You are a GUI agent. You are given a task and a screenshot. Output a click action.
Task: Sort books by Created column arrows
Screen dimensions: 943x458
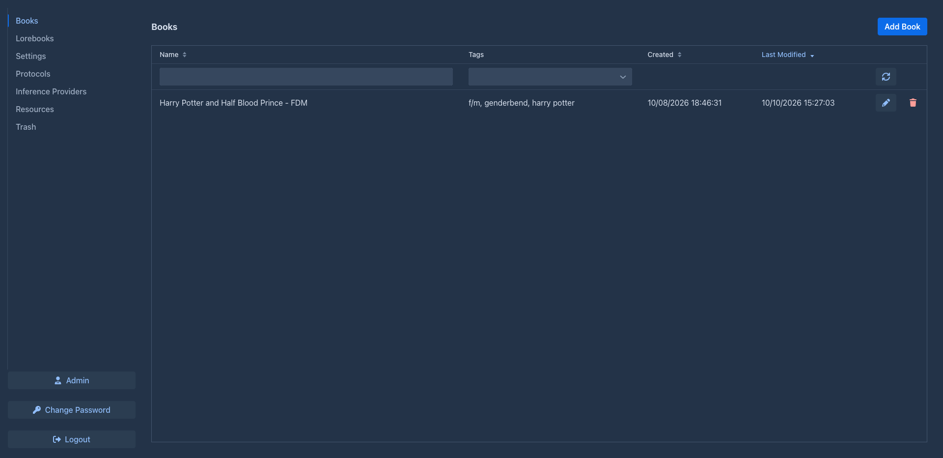click(x=680, y=55)
